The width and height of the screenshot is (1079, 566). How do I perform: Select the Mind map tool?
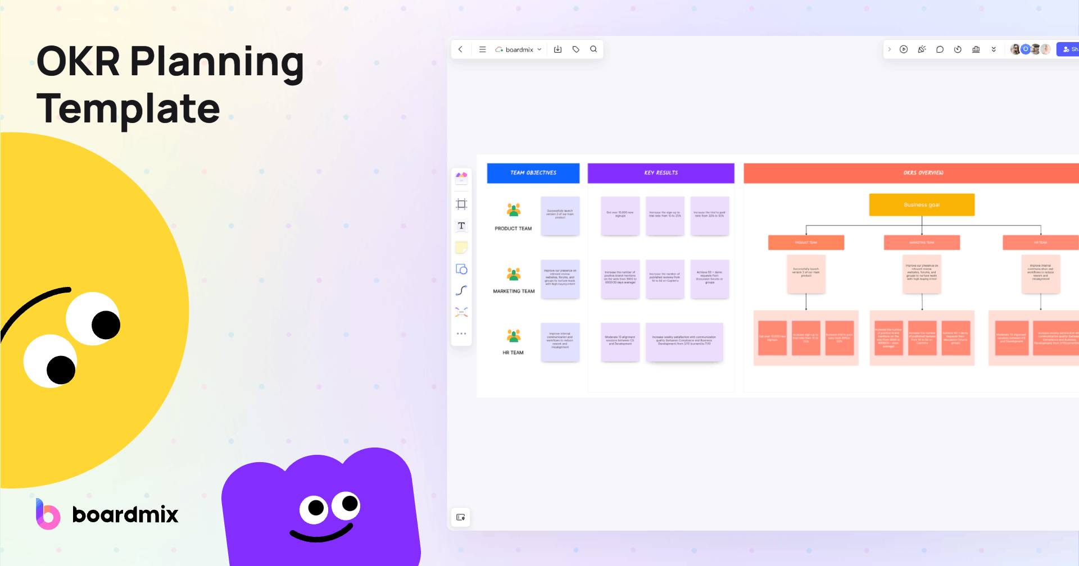[461, 312]
